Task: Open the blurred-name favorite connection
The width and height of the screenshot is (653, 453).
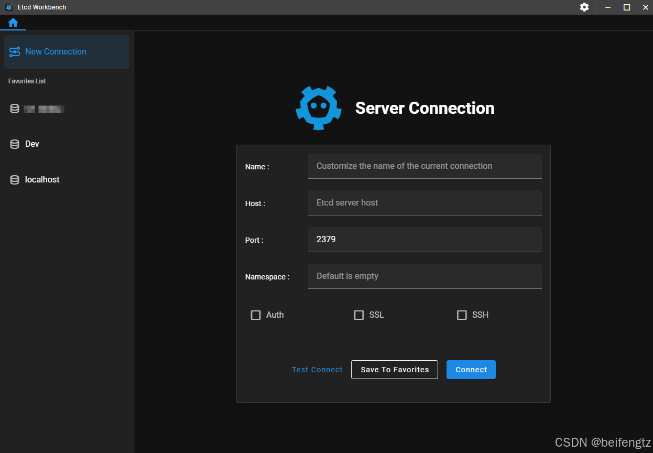Action: pos(67,109)
